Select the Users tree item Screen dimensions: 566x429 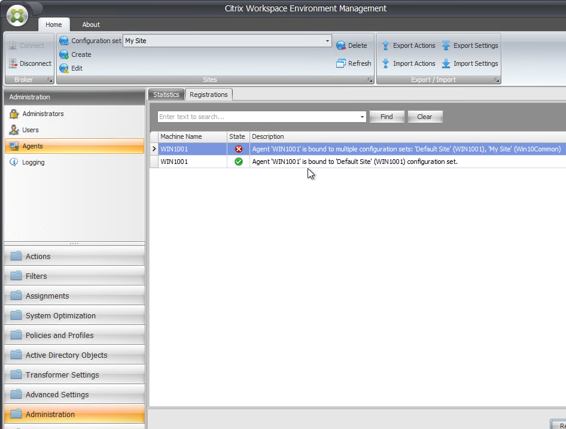point(74,130)
